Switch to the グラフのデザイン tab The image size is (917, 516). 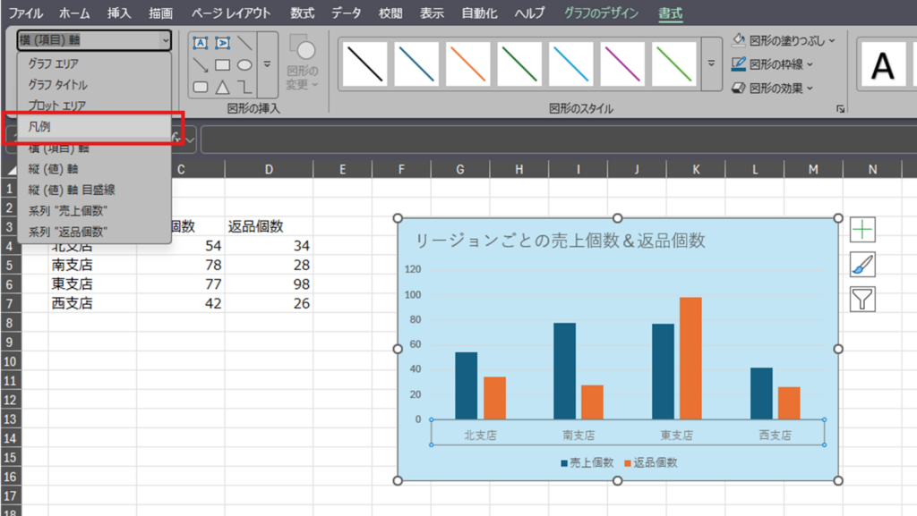601,13
